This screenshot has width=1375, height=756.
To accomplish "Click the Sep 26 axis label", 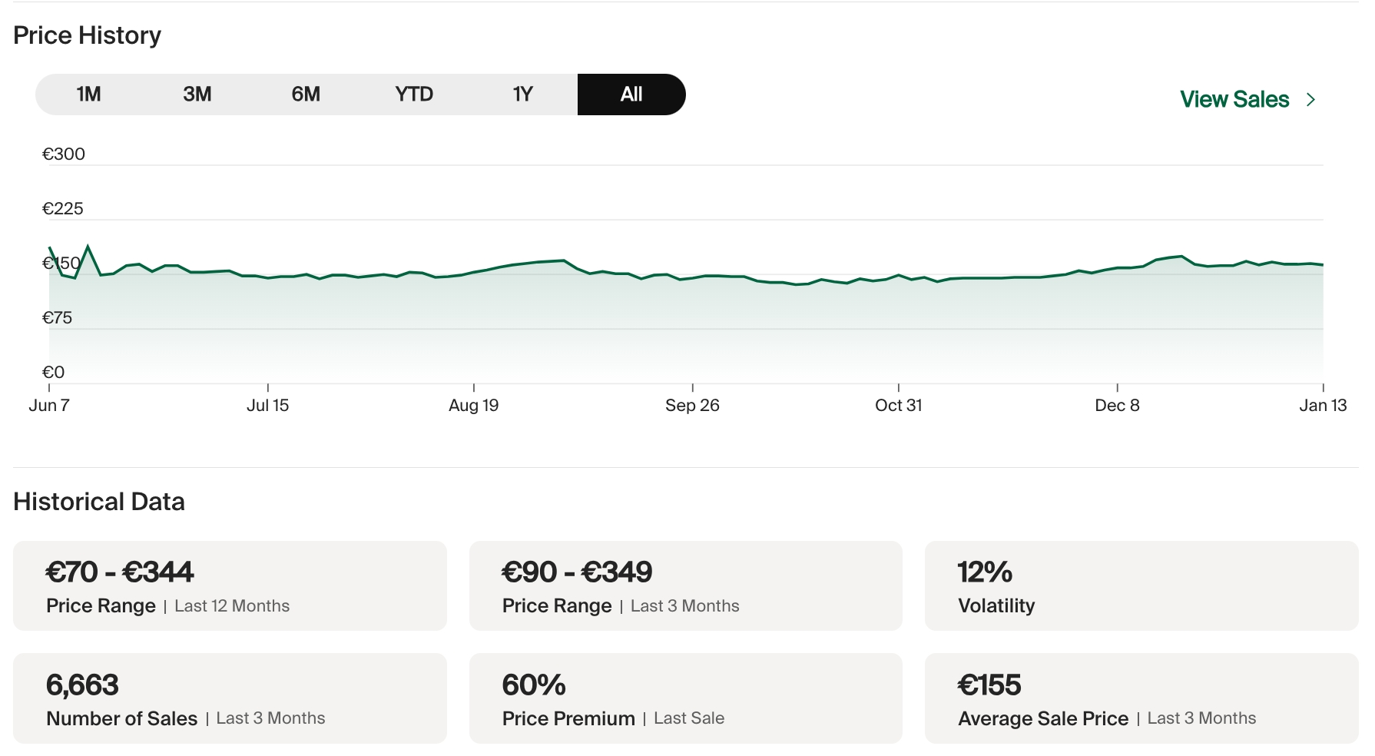I will pos(692,405).
